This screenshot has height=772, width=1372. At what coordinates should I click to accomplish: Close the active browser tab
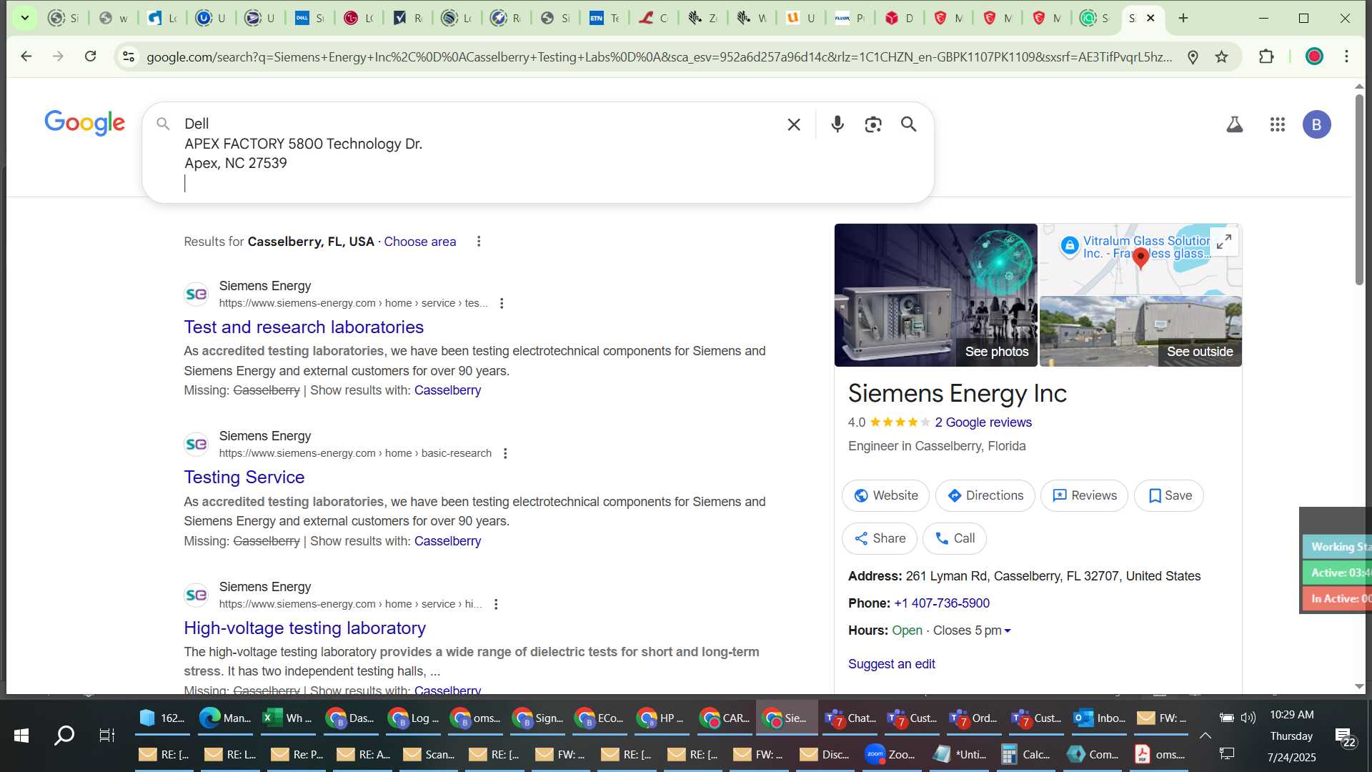pyautogui.click(x=1150, y=18)
